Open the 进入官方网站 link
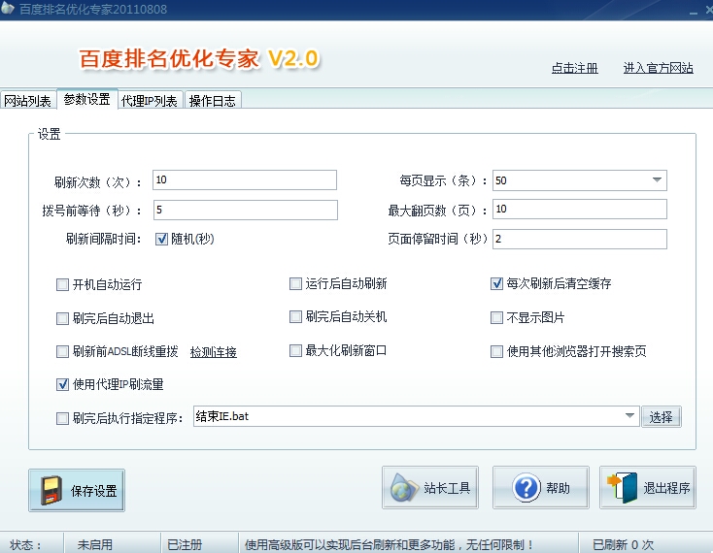This screenshot has height=553, width=713. (658, 68)
